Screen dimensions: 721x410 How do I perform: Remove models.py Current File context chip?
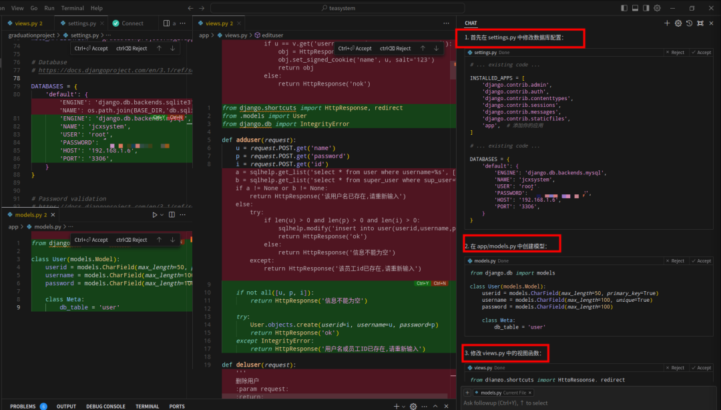530,393
